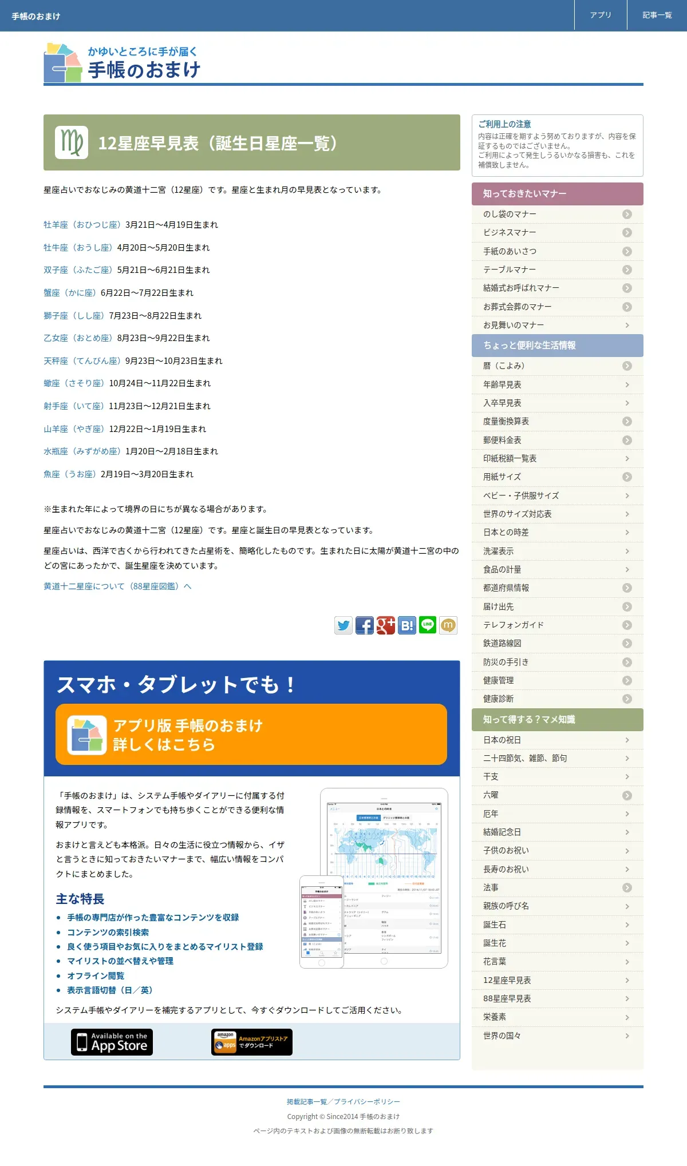Viewport: 687px width, 1166px height.
Task: Select 12星座早見表 sidebar item
Action: point(558,980)
